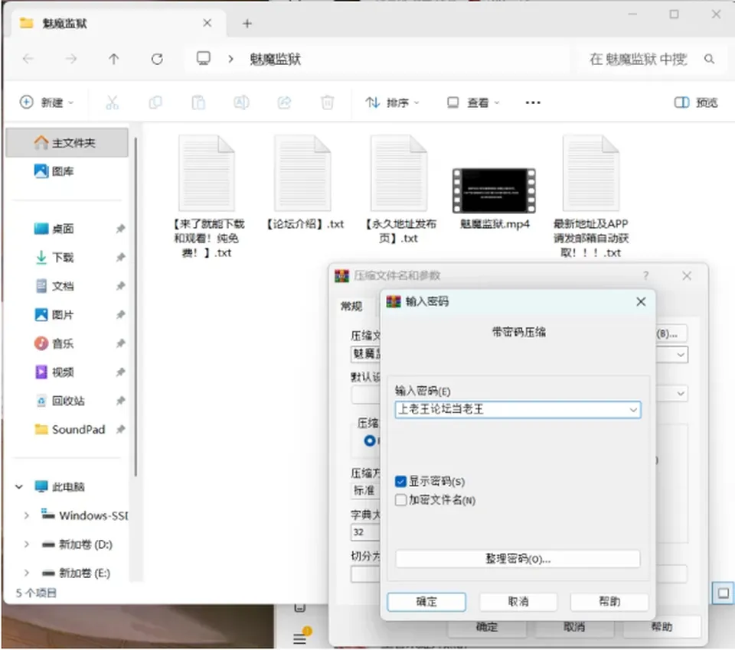Click the Share icon in Explorer toolbar
Image resolution: width=735 pixels, height=650 pixels.
pyautogui.click(x=285, y=102)
